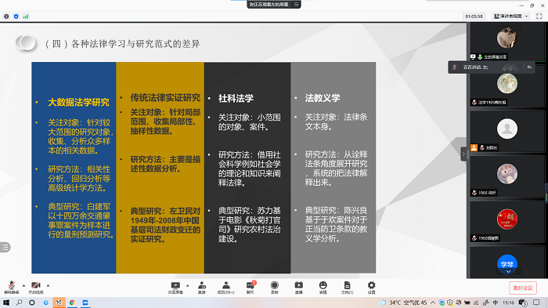Viewport: 548px width, 308px height.
Task: Open meeting settings gear
Action: pos(372,288)
